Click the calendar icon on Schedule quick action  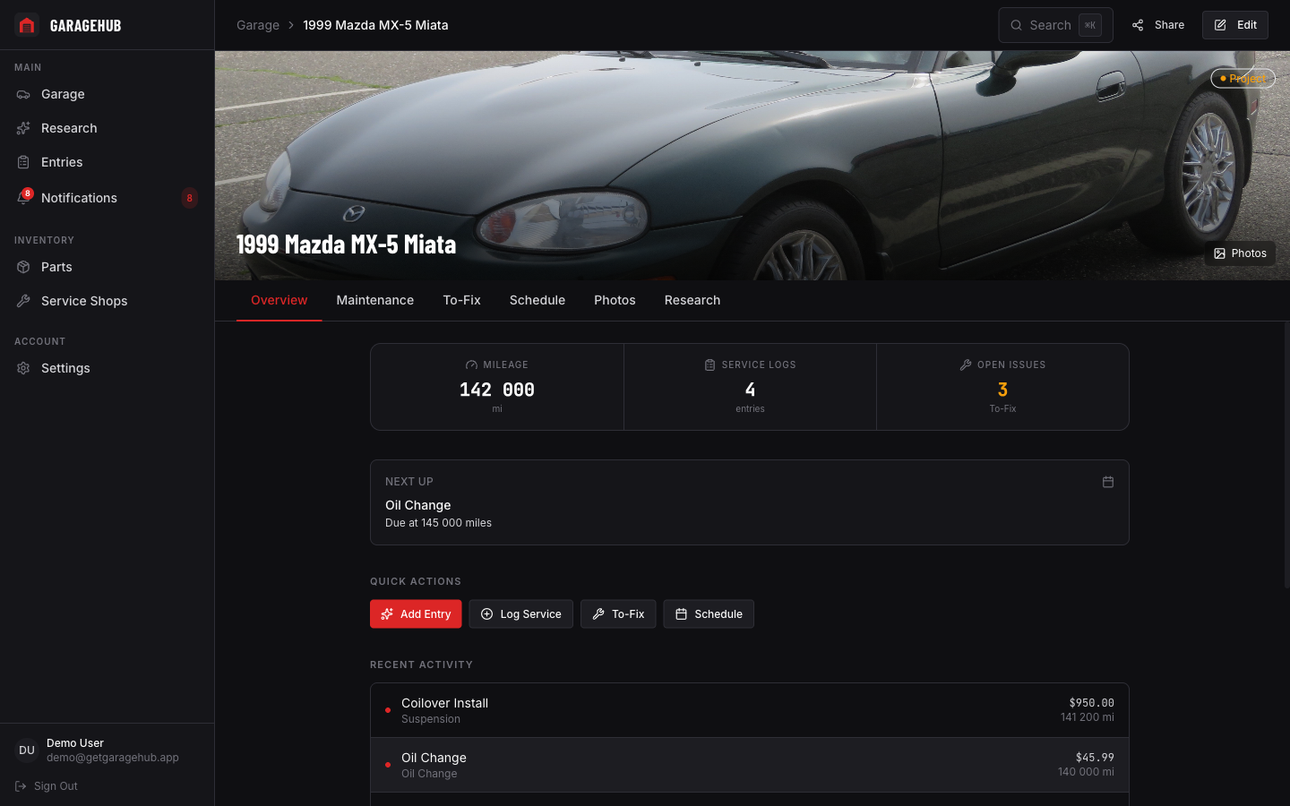(681, 614)
